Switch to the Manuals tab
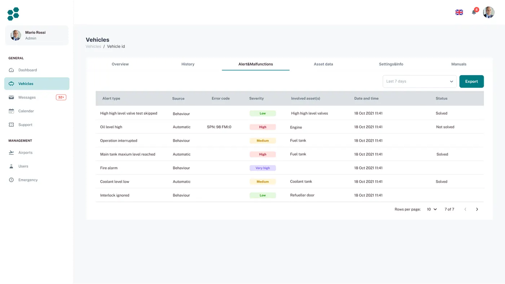505x284 pixels. (459, 64)
